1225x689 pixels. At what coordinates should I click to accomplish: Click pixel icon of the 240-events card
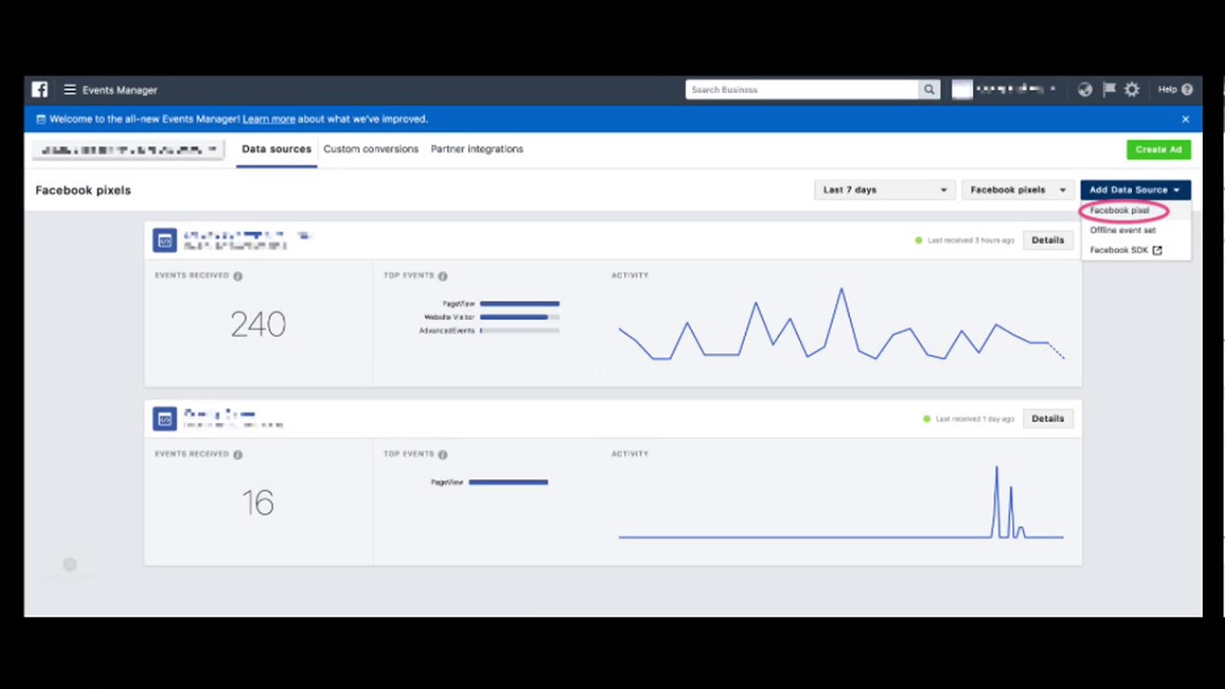click(x=165, y=240)
